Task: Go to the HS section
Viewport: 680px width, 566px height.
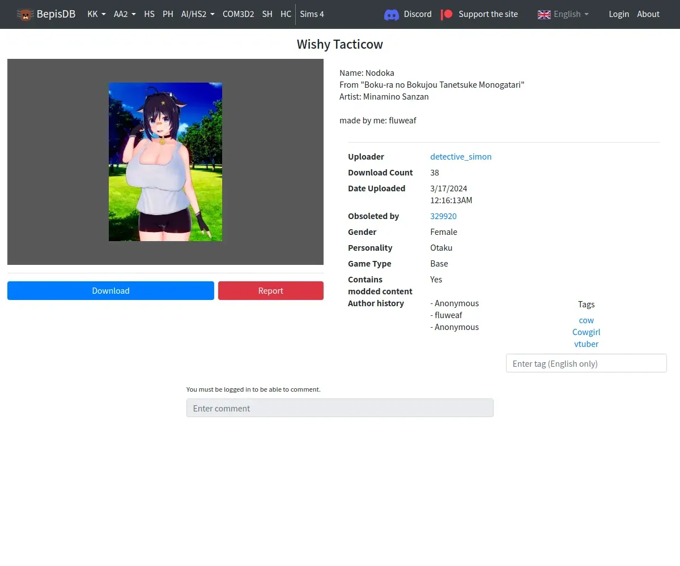Action: (149, 14)
